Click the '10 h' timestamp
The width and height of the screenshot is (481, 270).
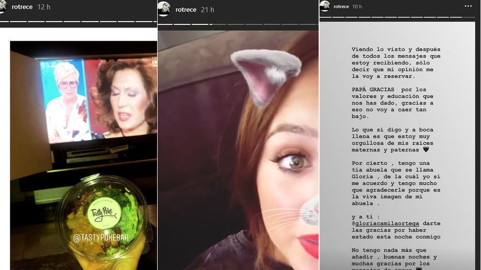[x=357, y=7]
